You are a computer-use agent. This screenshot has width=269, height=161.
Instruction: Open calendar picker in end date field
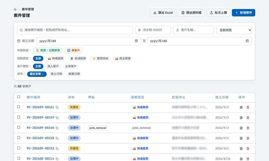[x=247, y=41]
